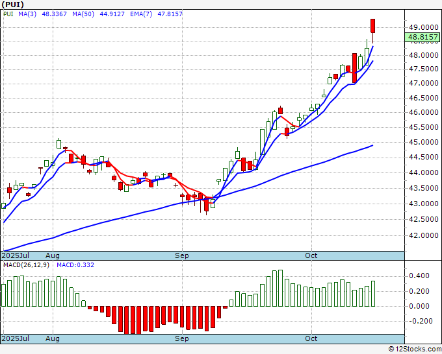The width and height of the screenshot is (442, 354).
Task: Click the 0.000 MACD axis label
Action: [x=419, y=306]
